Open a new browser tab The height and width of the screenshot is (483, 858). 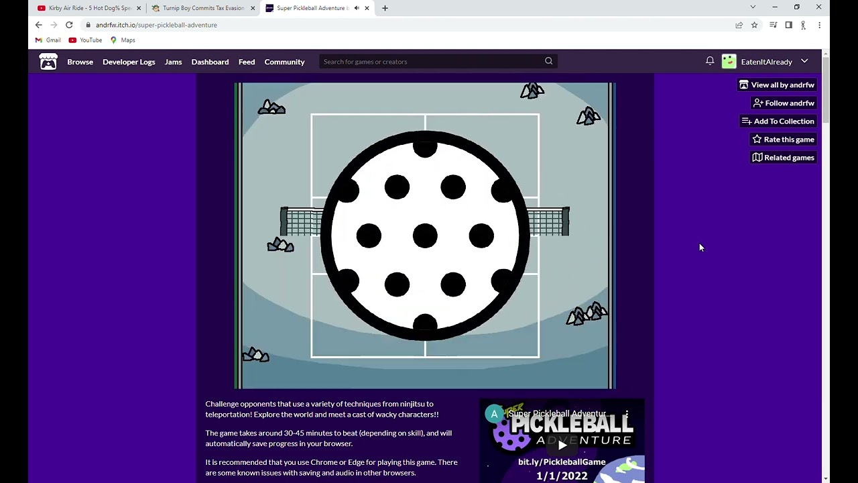click(x=385, y=8)
